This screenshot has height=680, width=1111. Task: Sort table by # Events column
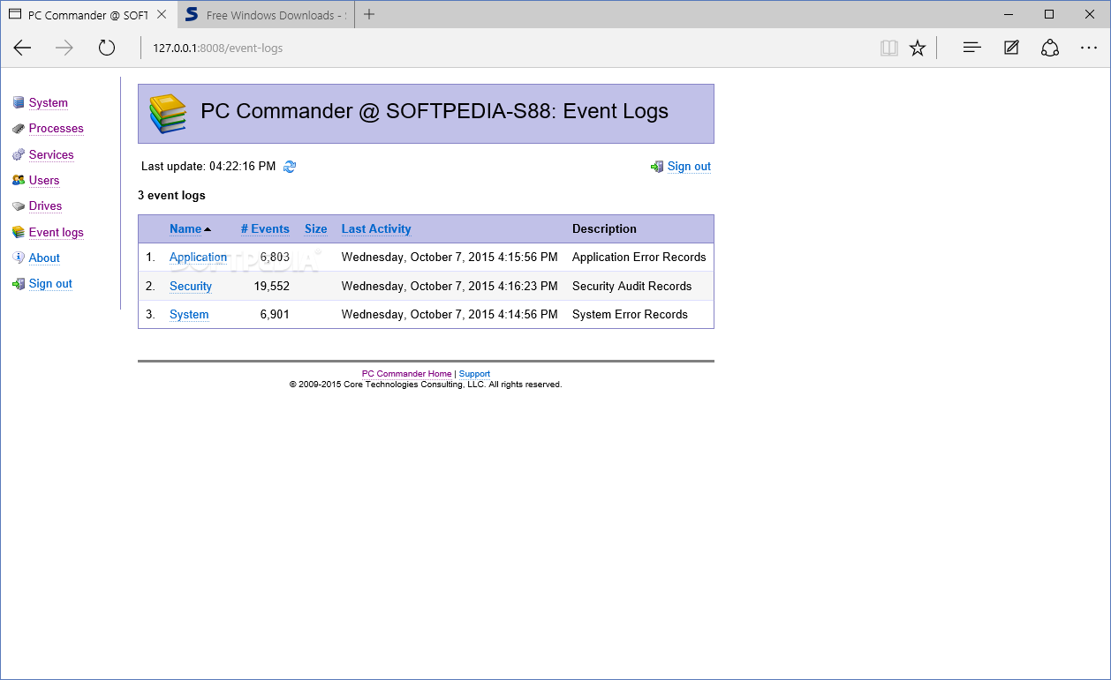click(265, 228)
